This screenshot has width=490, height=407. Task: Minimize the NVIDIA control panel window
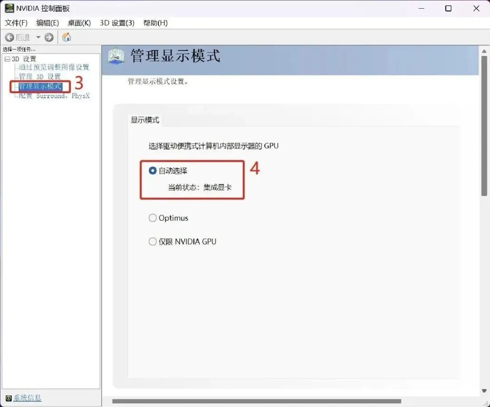[x=421, y=9]
